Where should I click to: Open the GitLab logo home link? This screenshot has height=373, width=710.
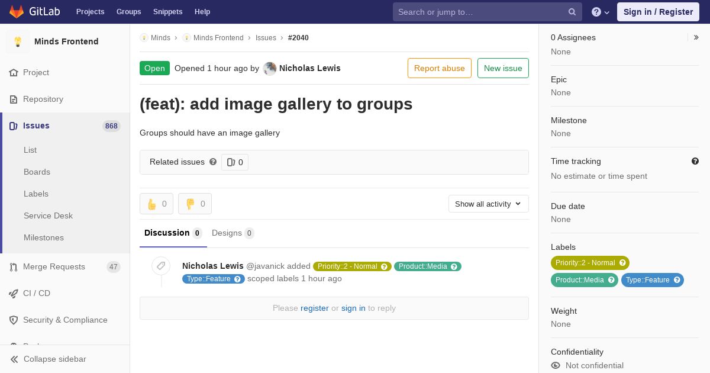click(x=34, y=12)
